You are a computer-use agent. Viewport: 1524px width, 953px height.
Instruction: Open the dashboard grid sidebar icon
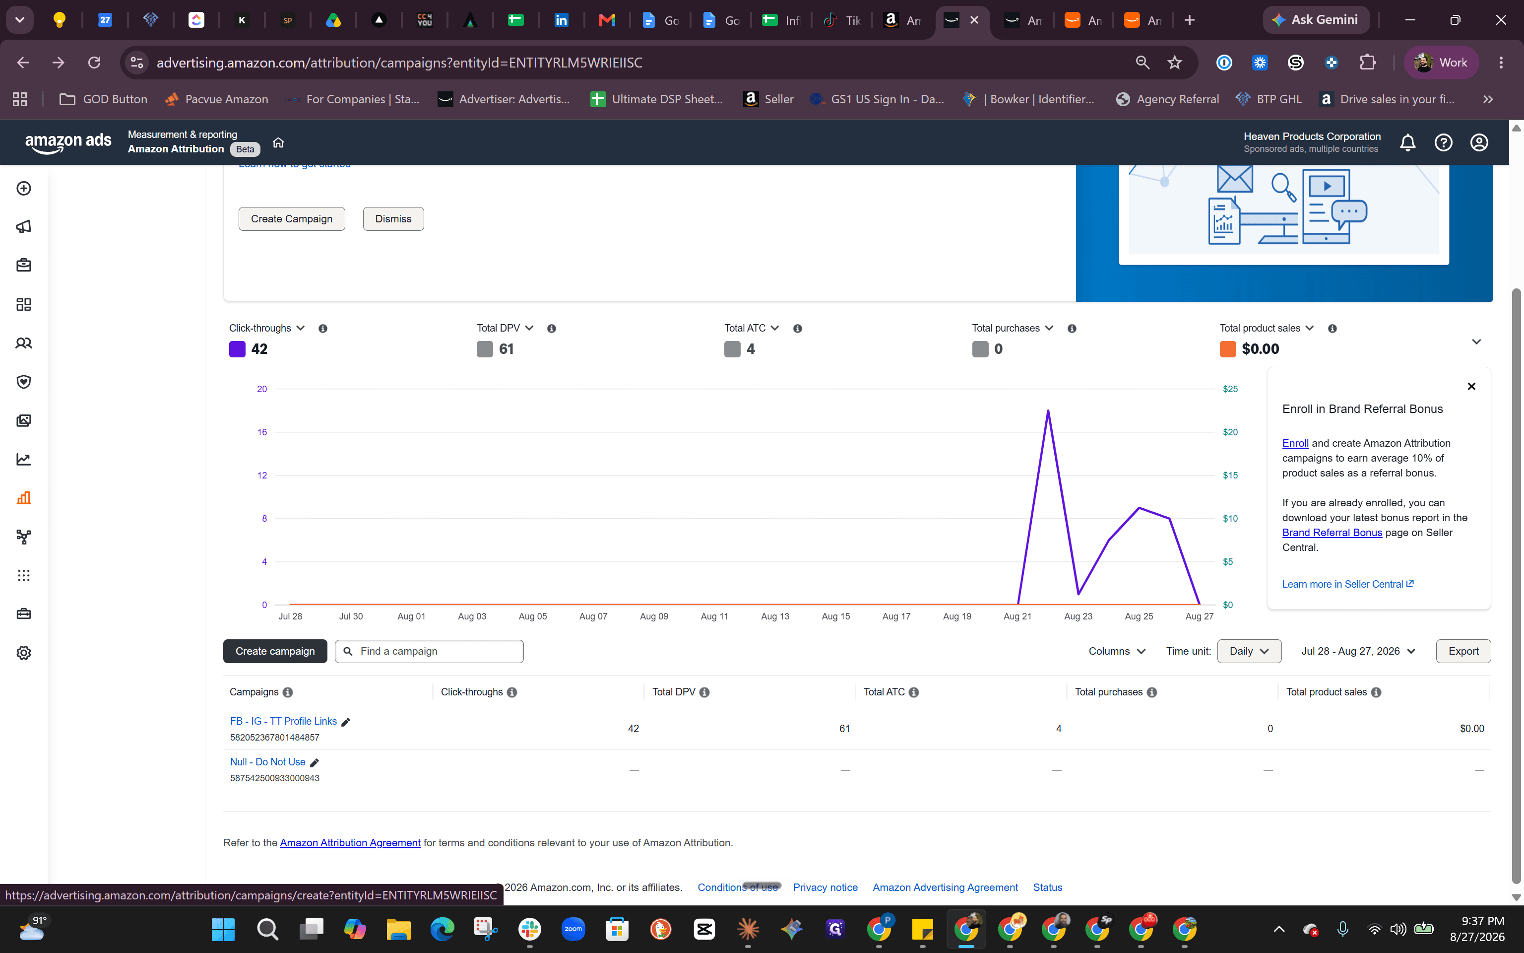[x=24, y=304]
